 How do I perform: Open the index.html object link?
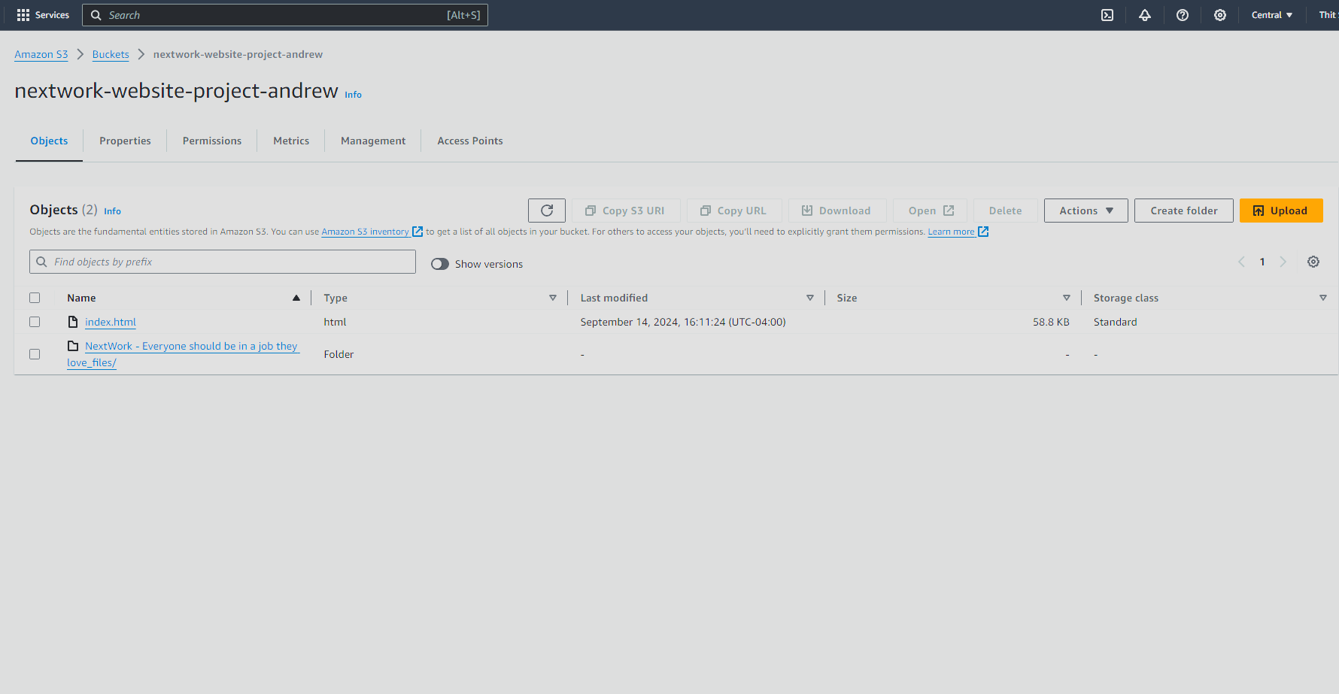[x=111, y=322]
